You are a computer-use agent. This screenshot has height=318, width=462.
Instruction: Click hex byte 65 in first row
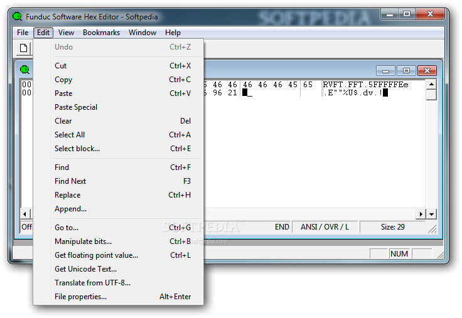coord(308,85)
